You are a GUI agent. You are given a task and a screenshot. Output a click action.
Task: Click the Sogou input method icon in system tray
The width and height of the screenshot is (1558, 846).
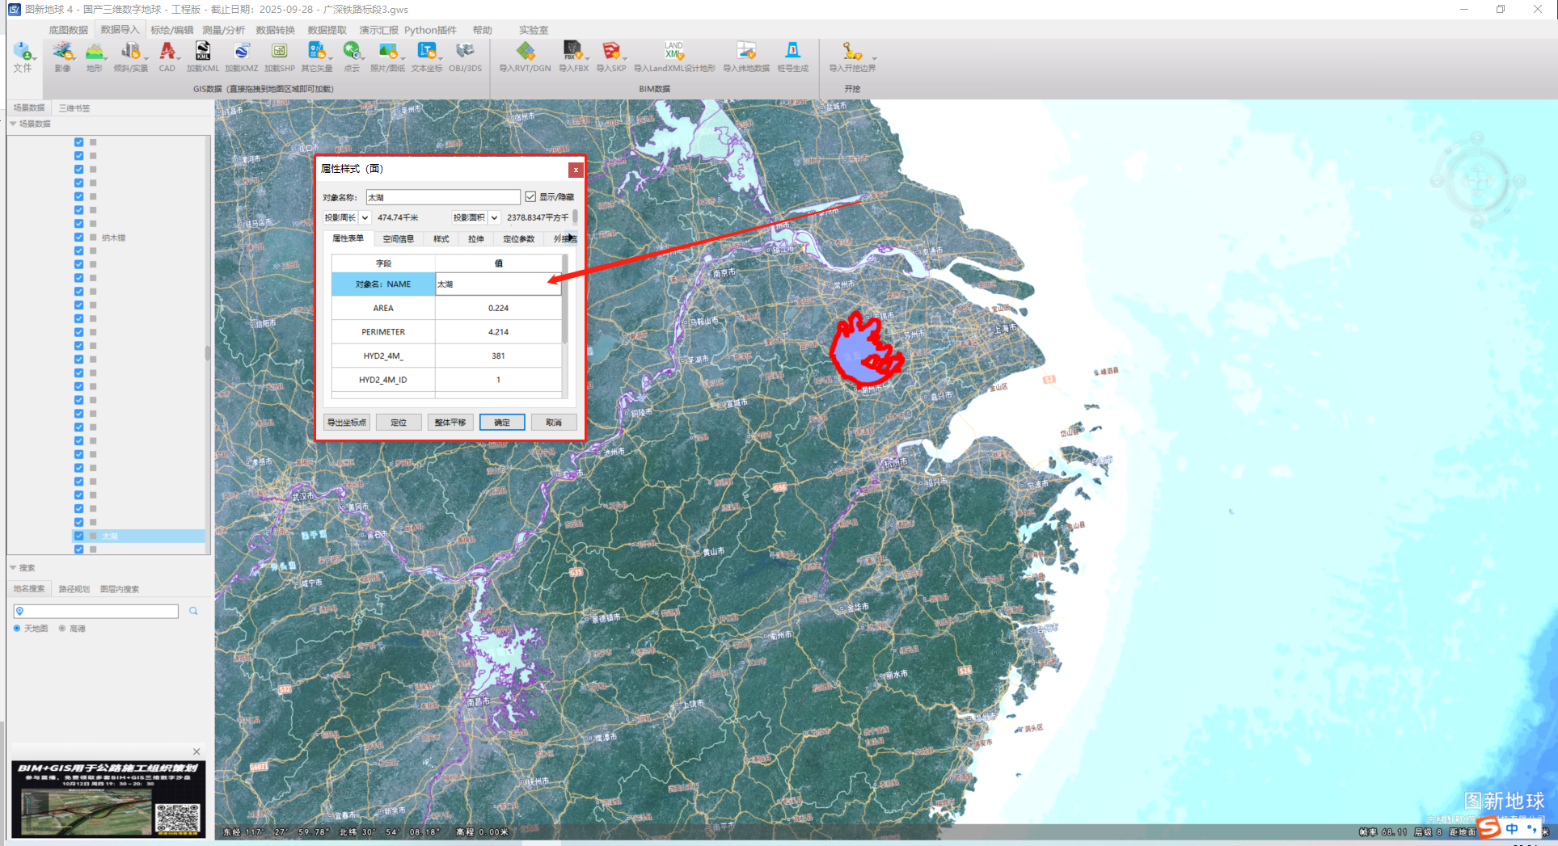pos(1489,828)
